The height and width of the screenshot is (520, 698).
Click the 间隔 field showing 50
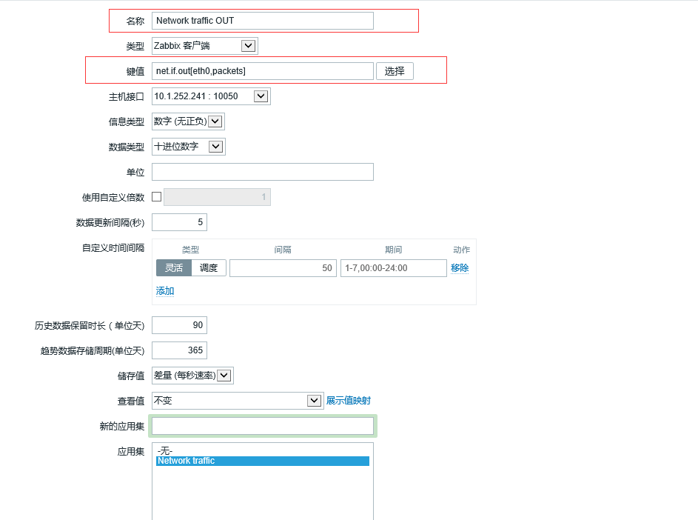(283, 268)
